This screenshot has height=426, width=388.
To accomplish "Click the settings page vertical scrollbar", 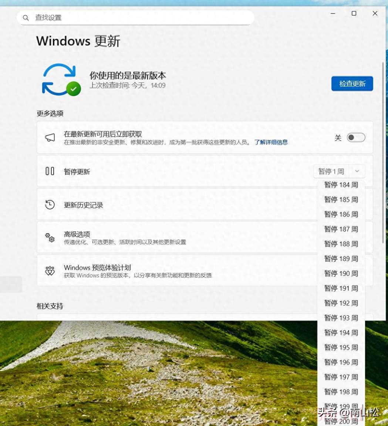I will (x=383, y=152).
